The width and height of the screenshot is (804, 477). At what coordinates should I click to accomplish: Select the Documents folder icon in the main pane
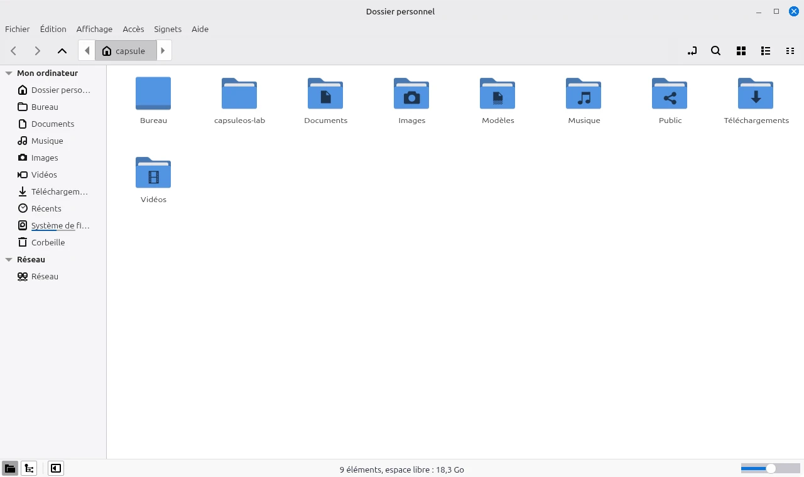[325, 93]
